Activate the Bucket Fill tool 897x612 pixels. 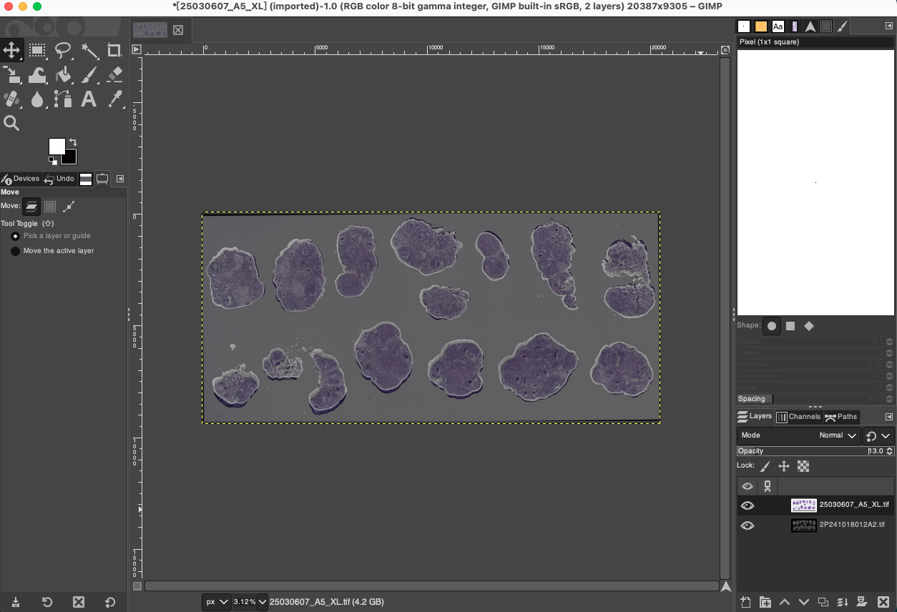(x=62, y=74)
